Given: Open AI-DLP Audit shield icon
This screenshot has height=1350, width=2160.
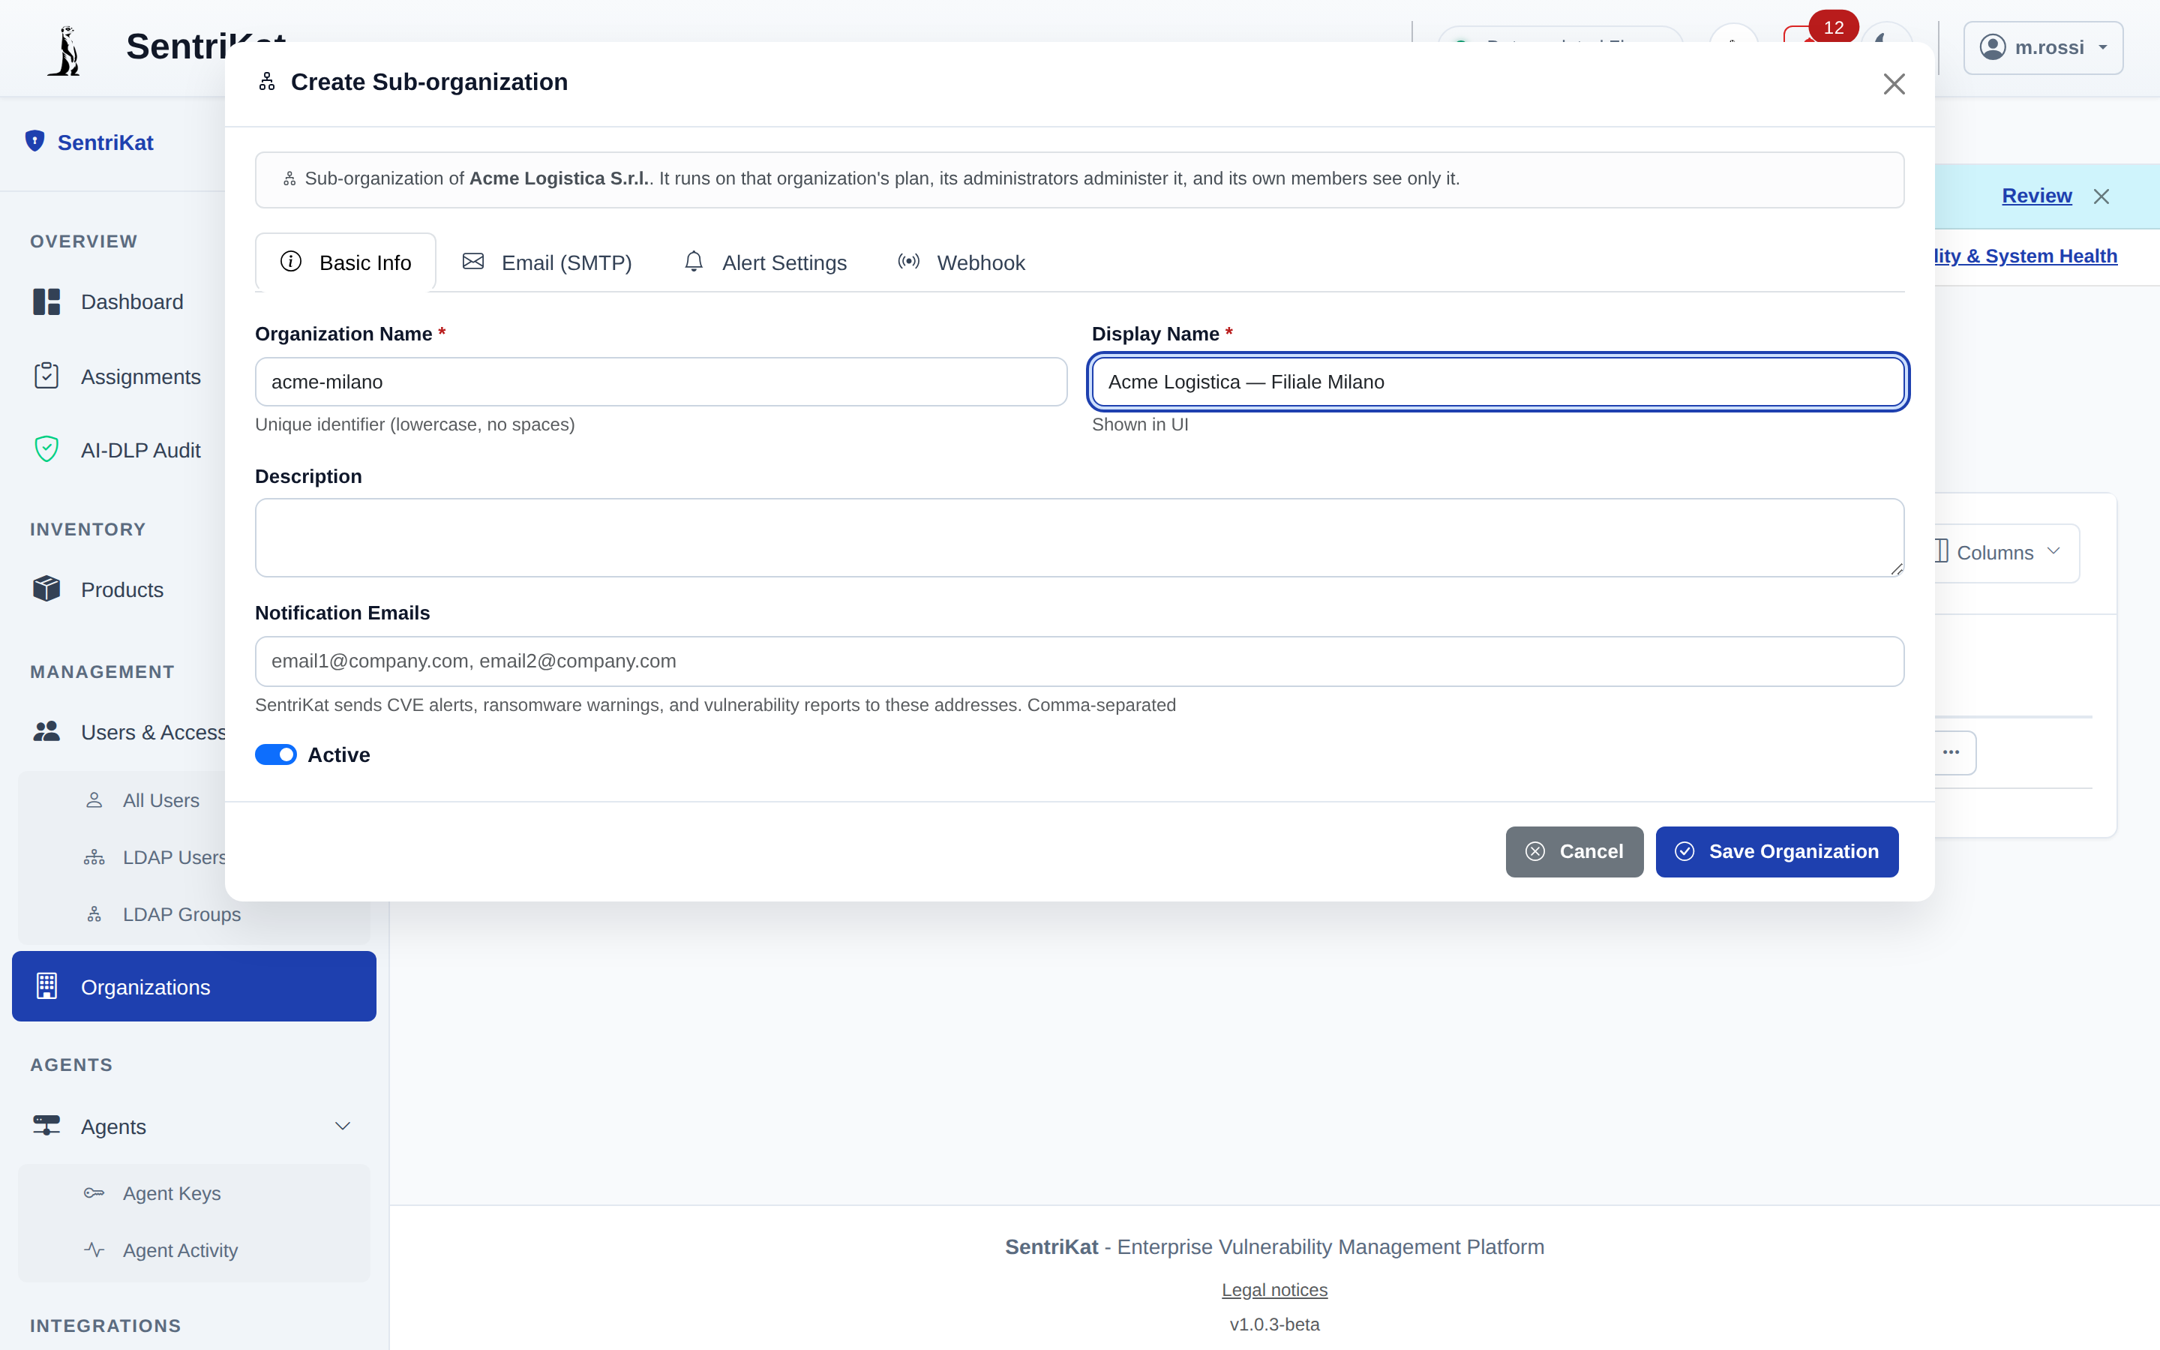Looking at the screenshot, I should pyautogui.click(x=46, y=449).
